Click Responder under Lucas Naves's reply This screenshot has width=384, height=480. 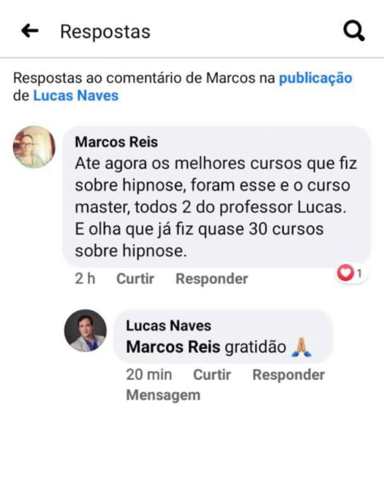288,375
